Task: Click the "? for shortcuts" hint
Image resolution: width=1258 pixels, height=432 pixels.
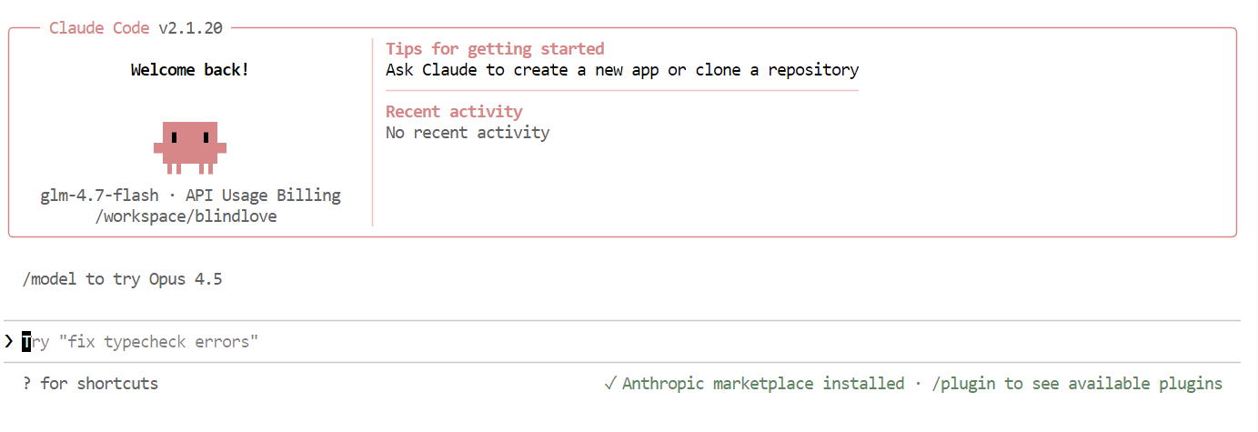Action: point(90,384)
